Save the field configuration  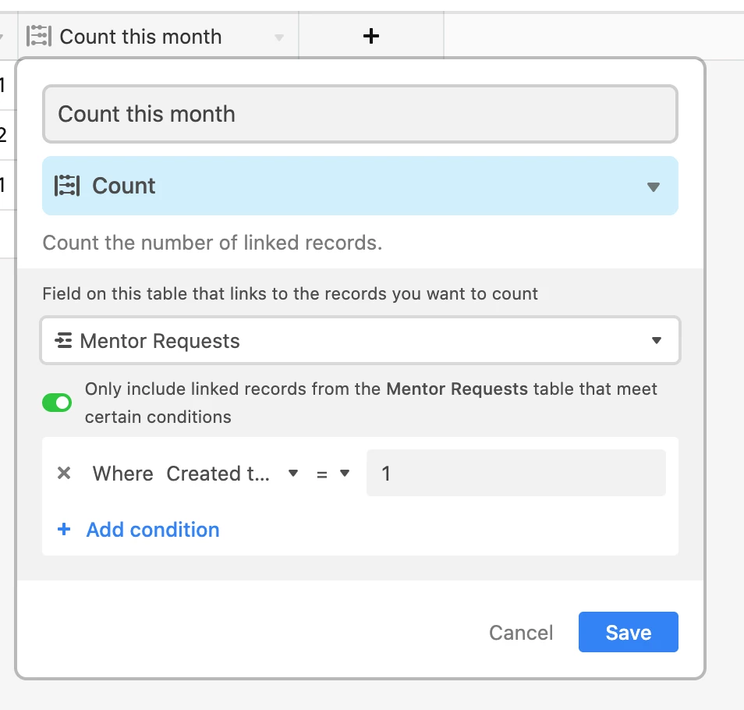tap(629, 632)
